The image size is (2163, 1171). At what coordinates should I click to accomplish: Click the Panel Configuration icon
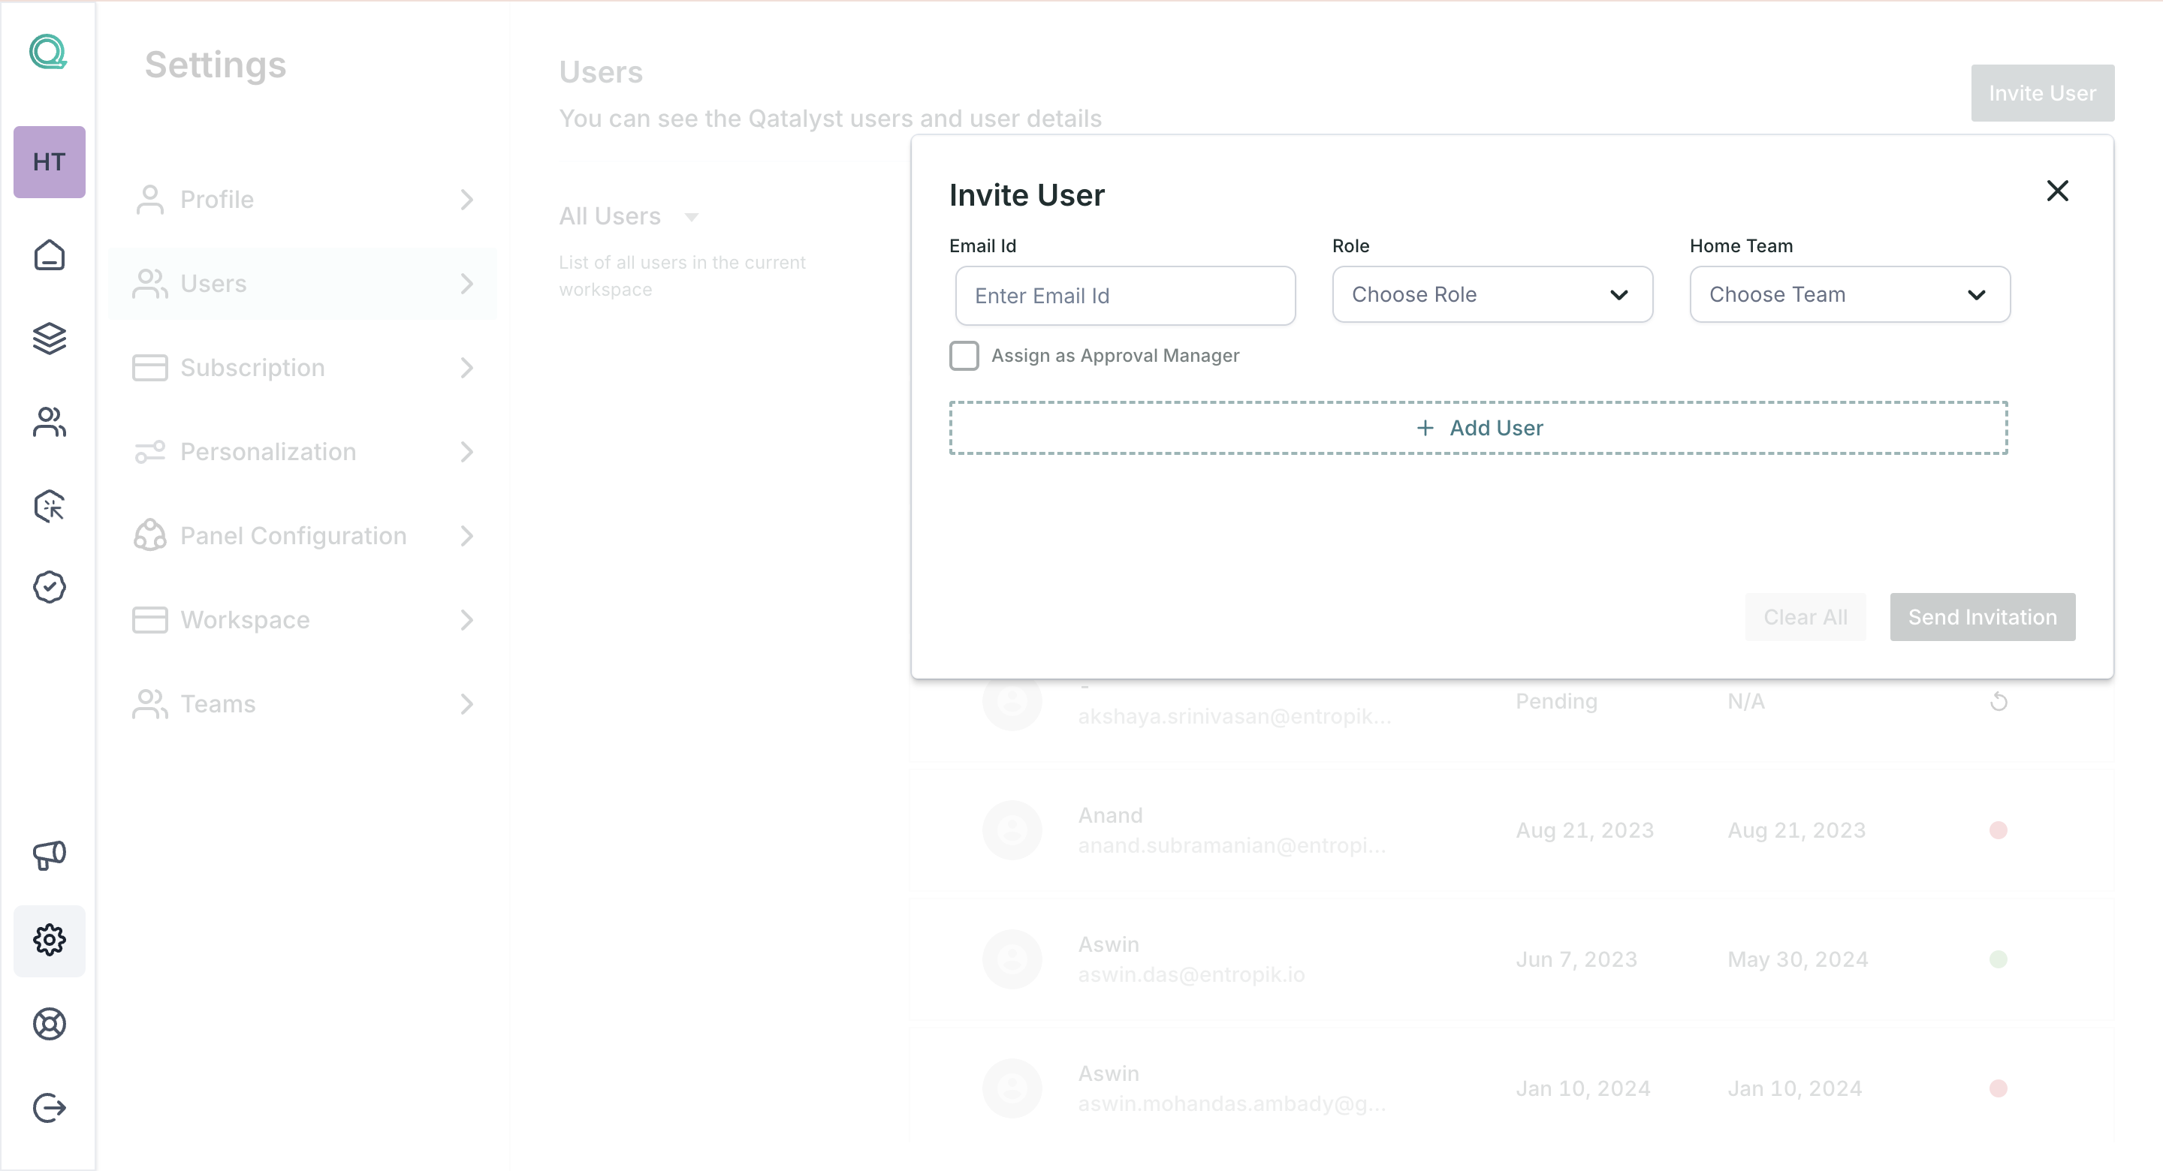[x=149, y=535]
